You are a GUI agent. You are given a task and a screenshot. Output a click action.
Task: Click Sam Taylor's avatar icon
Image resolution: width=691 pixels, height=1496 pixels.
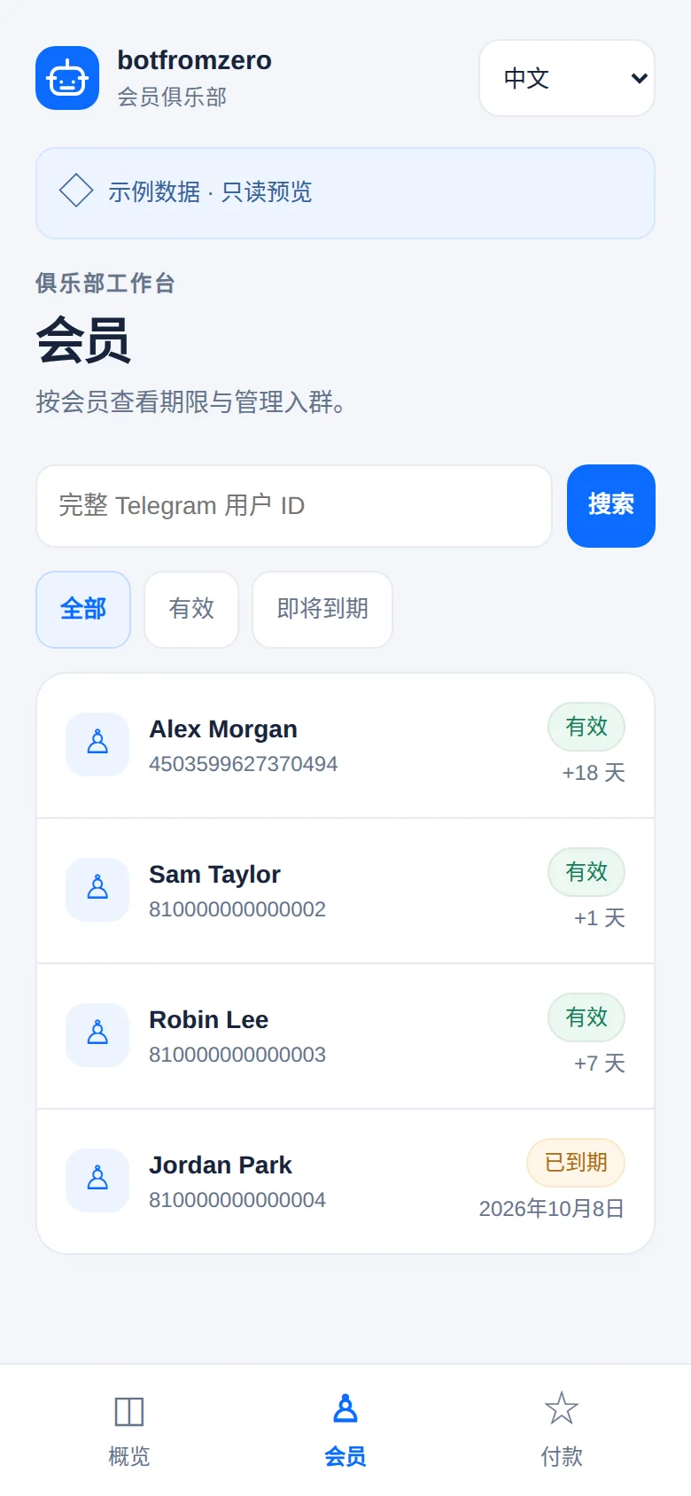point(97,890)
